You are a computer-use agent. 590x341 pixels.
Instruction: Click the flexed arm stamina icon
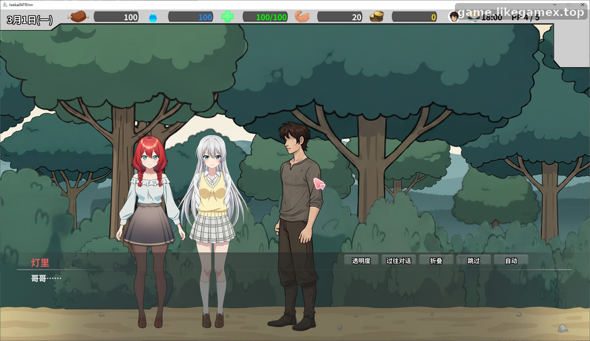[302, 17]
